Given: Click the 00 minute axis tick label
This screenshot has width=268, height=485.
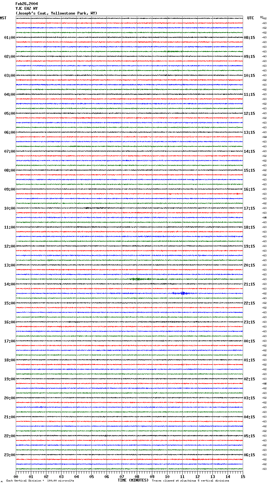Looking at the screenshot, I should [x=16, y=476].
